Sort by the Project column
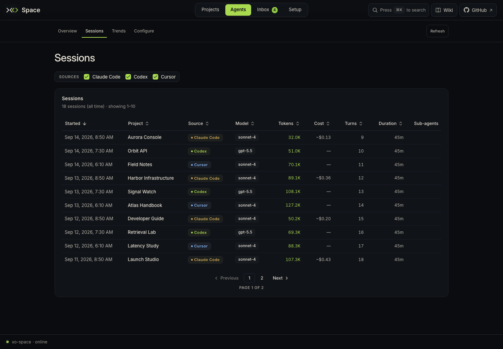This screenshot has width=503, height=349. click(138, 124)
